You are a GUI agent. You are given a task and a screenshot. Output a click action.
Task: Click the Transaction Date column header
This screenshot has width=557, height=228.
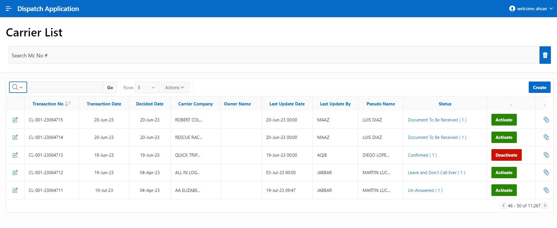(x=104, y=104)
